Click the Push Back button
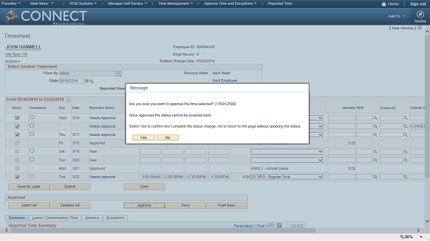Image resolution: width=430 pixels, height=241 pixels. coord(226,206)
